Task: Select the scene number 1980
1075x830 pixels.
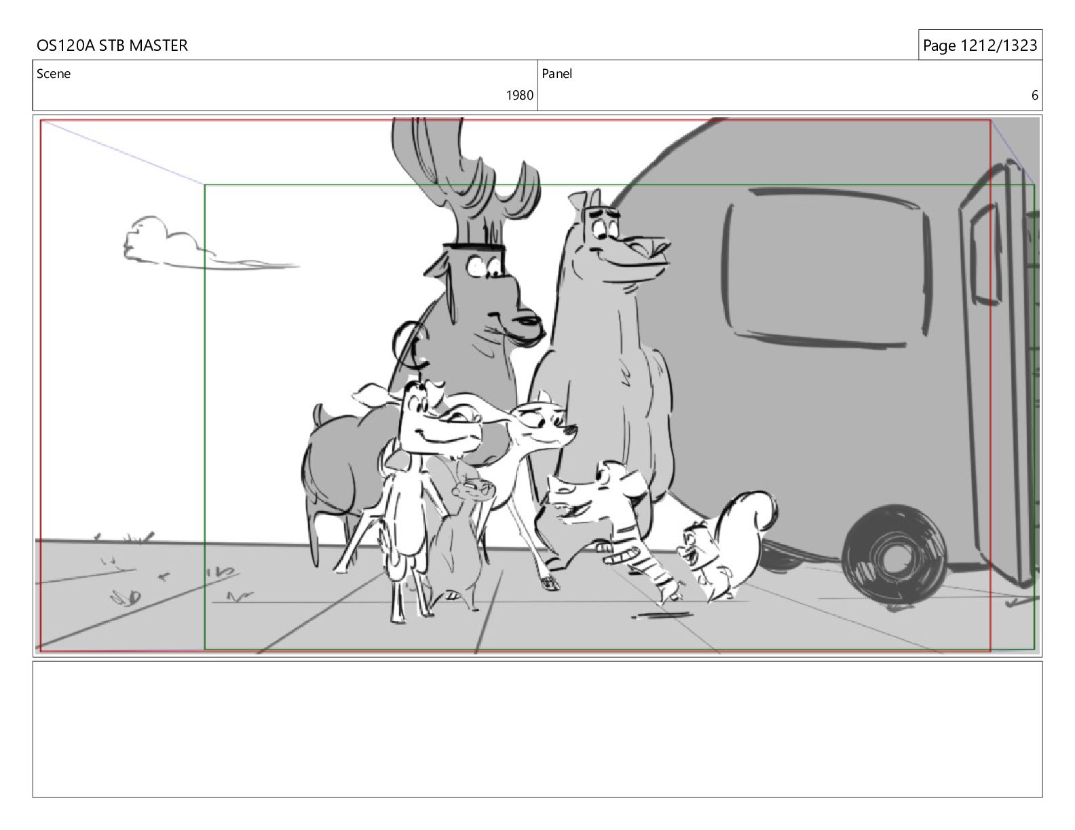Action: tap(519, 96)
